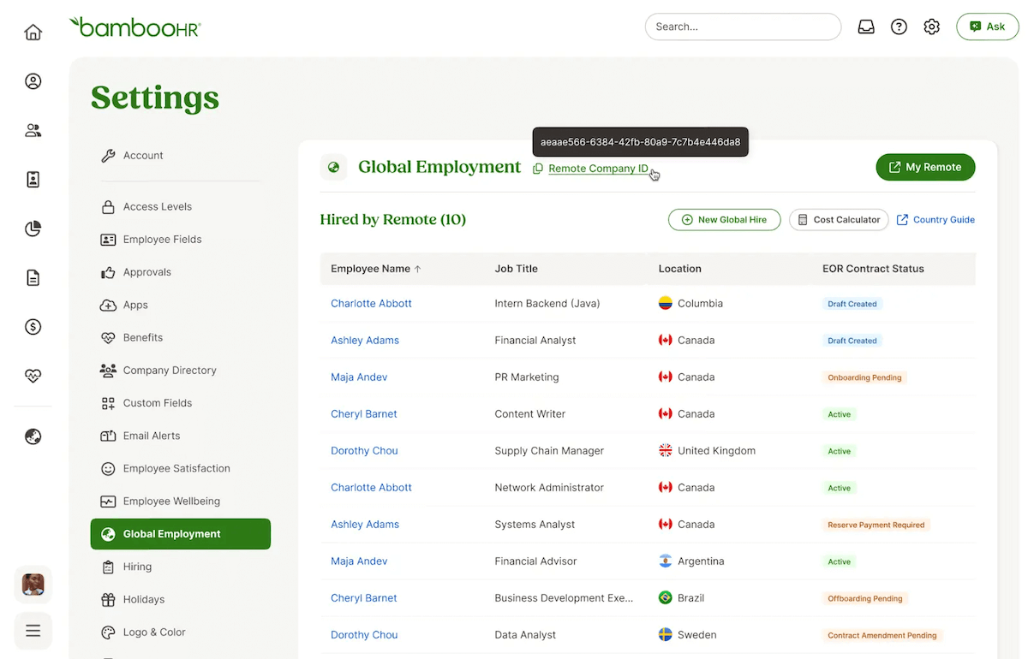Viewport: 1028px width, 659px height.
Task: Open Company Directory settings
Action: (x=168, y=370)
